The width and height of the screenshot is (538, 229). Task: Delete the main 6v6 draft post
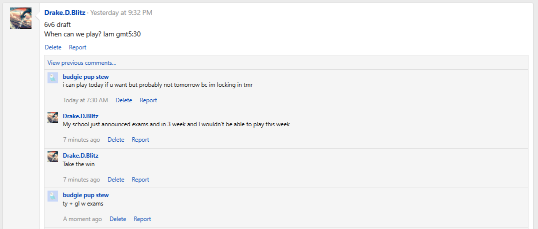(x=53, y=47)
